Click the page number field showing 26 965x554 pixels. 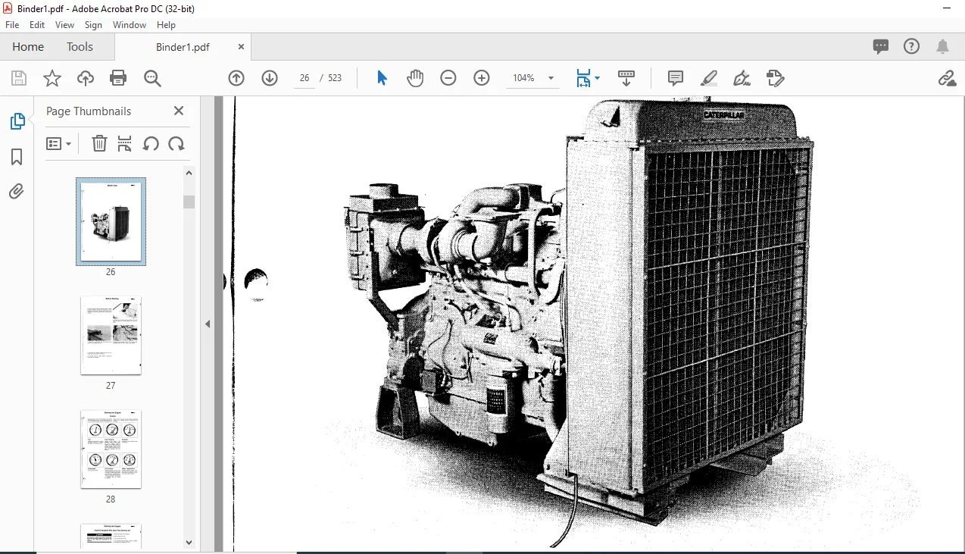[x=304, y=78]
